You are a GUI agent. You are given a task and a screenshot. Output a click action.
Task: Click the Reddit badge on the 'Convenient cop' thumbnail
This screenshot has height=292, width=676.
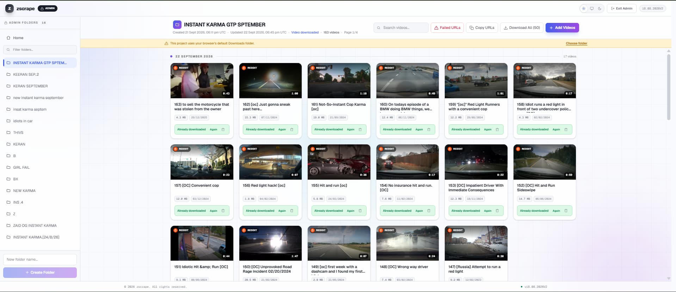point(181,149)
